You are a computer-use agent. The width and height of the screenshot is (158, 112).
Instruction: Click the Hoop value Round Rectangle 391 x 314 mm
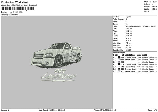coord(141,26)
